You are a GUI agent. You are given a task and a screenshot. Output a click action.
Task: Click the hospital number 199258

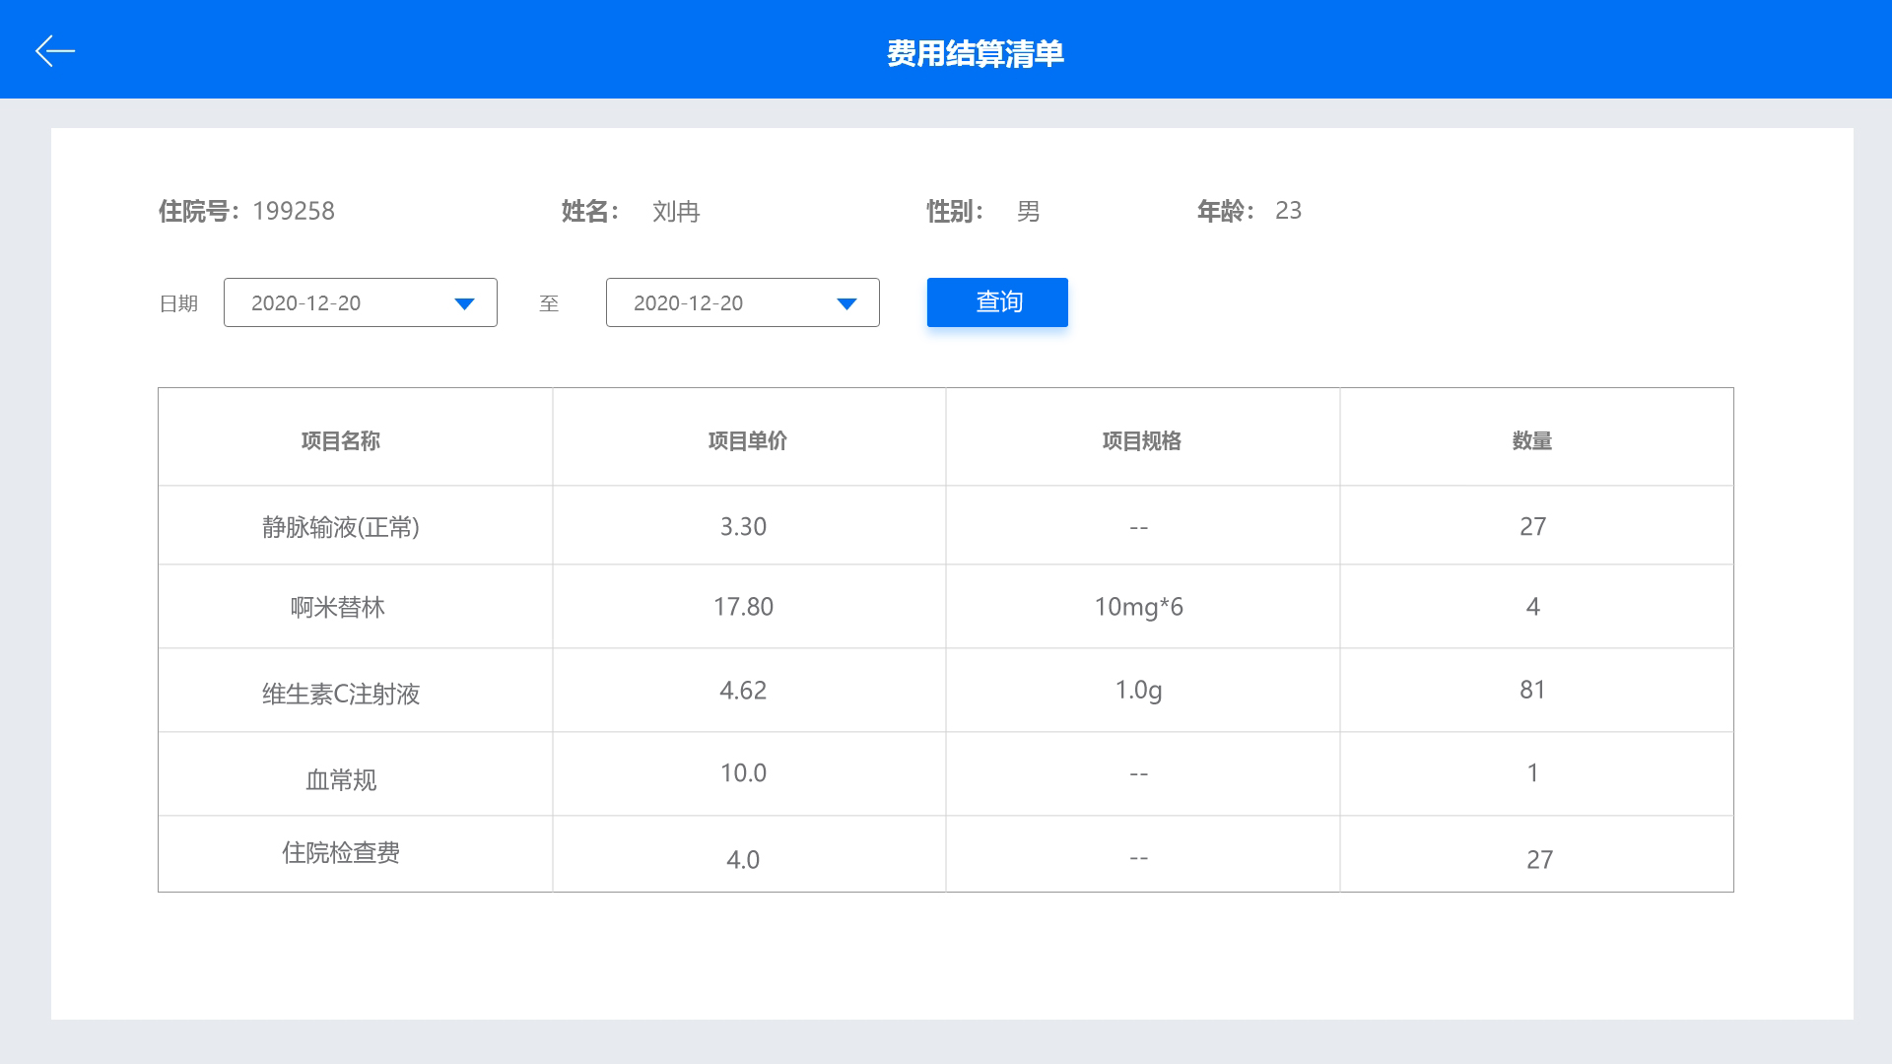pyautogui.click(x=294, y=211)
